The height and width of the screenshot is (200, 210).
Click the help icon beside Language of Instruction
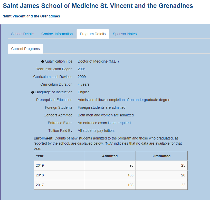(33, 92)
